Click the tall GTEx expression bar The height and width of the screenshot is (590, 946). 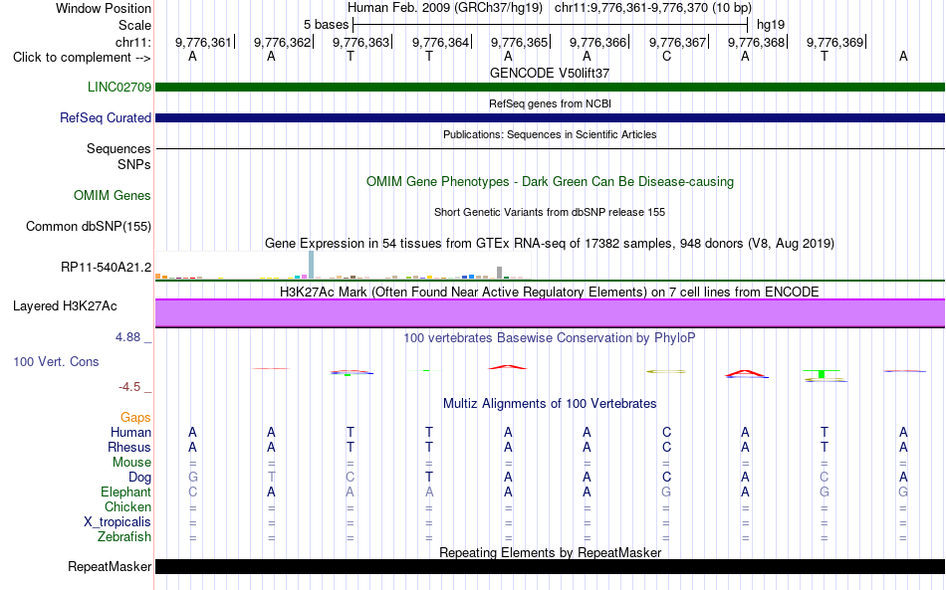pyautogui.click(x=312, y=265)
